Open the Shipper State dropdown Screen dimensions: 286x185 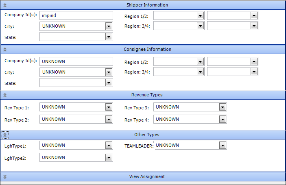(109, 37)
